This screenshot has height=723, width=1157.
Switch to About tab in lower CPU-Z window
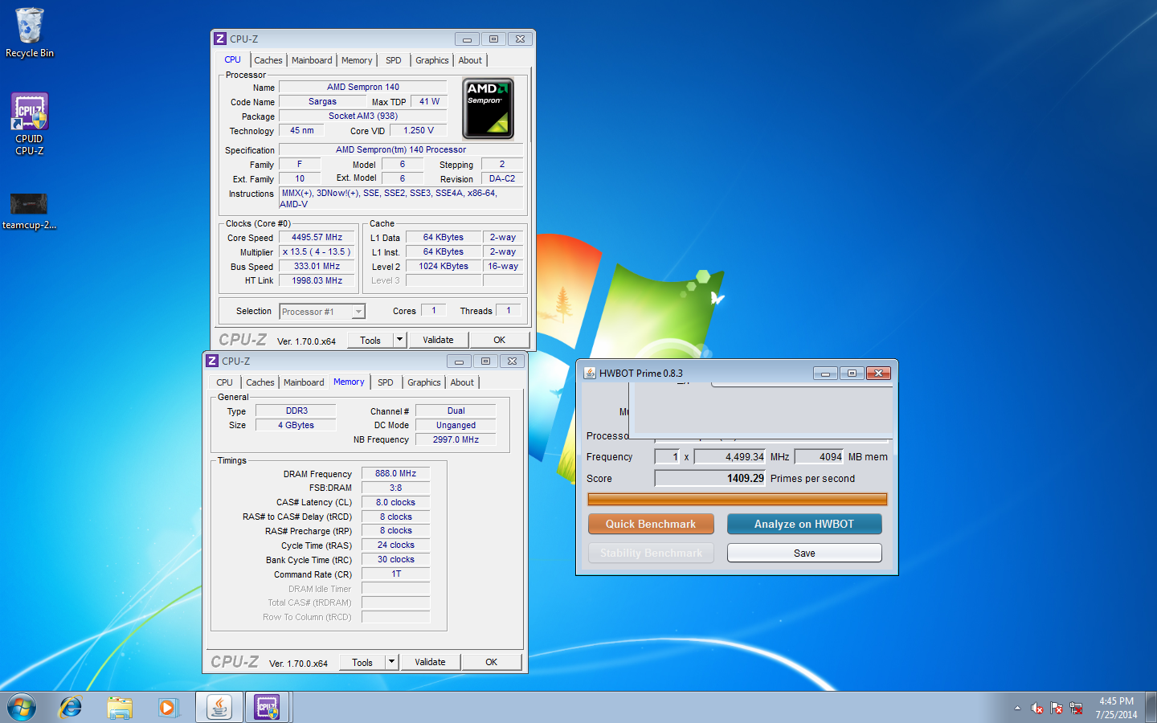tap(462, 382)
